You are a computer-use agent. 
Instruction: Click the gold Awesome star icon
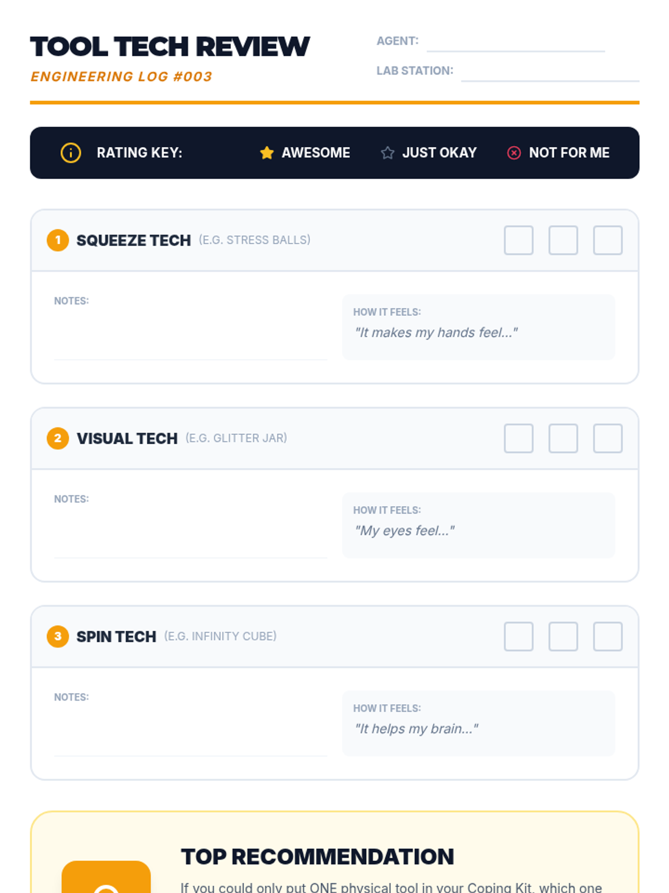tap(267, 153)
